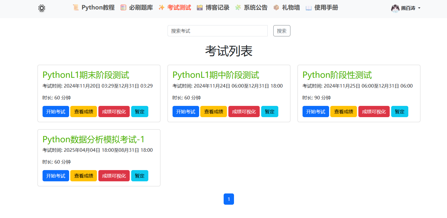The image size is (447, 218).
Task: Click the icon beside 博客记录
Action: pyautogui.click(x=200, y=8)
